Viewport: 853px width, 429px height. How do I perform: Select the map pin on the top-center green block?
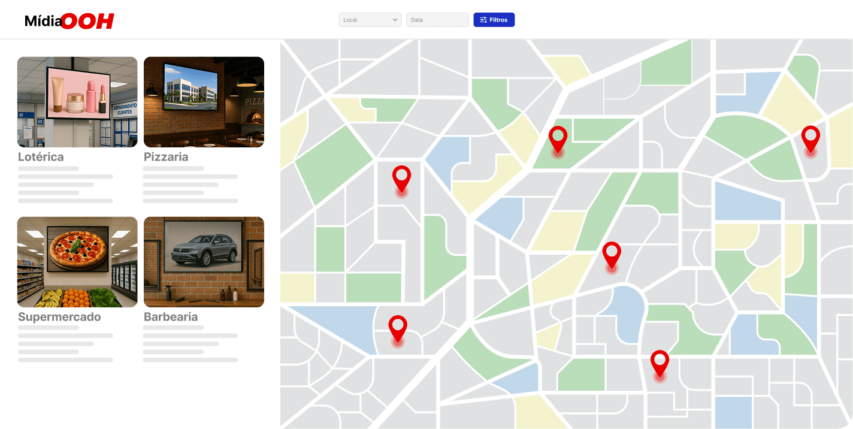[558, 139]
